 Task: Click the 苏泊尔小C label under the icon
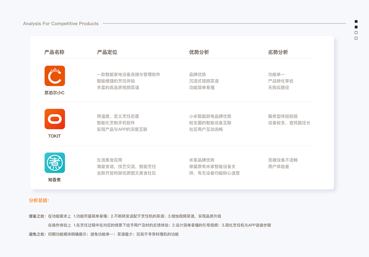(54, 93)
